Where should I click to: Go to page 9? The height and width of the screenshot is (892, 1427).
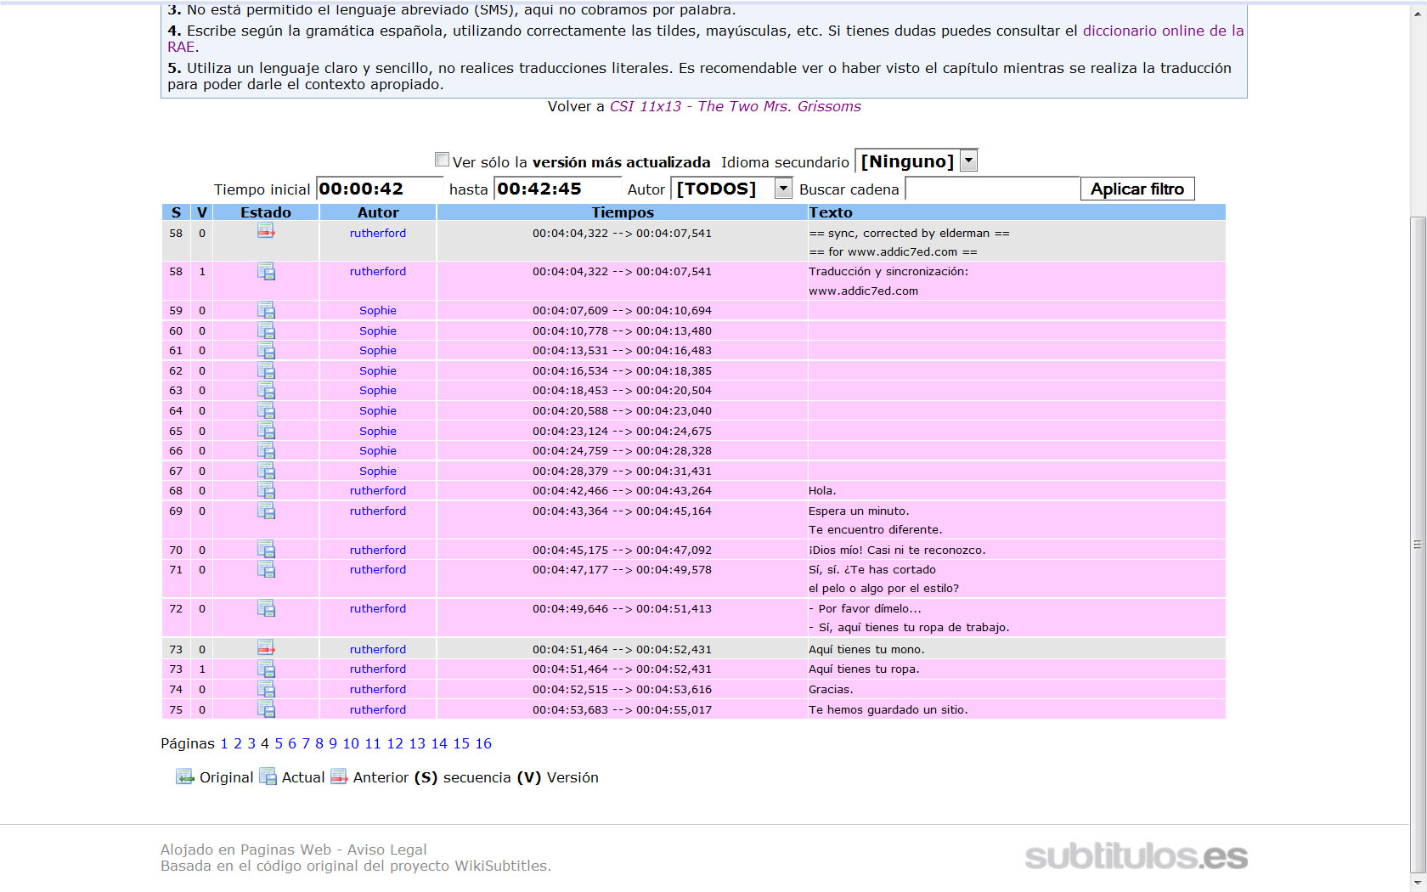[x=333, y=743]
